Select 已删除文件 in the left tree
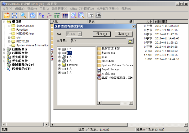Screen dimensions: 189x133 click(x=20, y=53)
